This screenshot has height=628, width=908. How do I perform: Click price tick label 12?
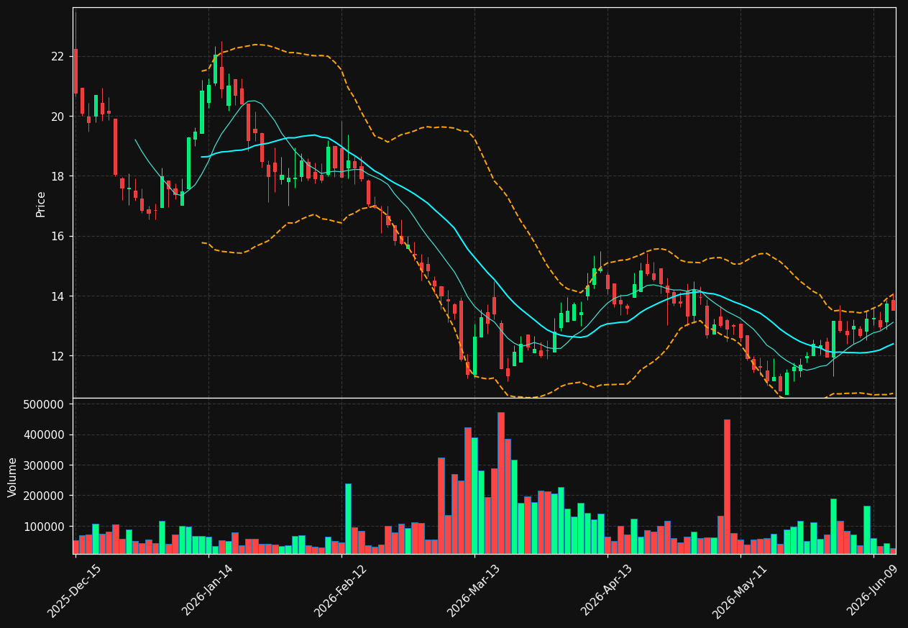pyautogui.click(x=58, y=356)
